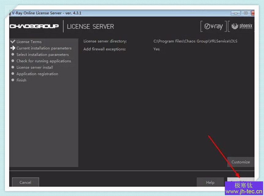The height and width of the screenshot is (196, 264).
Task: Click the V-Ray logo in header
Action: click(214, 26)
